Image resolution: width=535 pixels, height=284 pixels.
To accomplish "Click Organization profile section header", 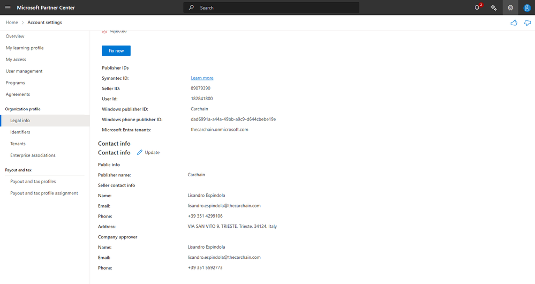I will click(x=22, y=109).
